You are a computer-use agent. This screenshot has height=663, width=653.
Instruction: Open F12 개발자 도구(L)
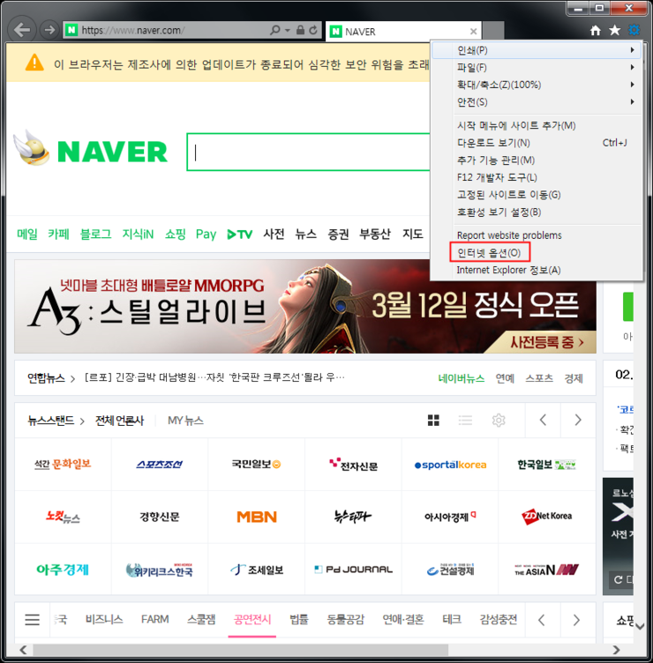[537, 177]
